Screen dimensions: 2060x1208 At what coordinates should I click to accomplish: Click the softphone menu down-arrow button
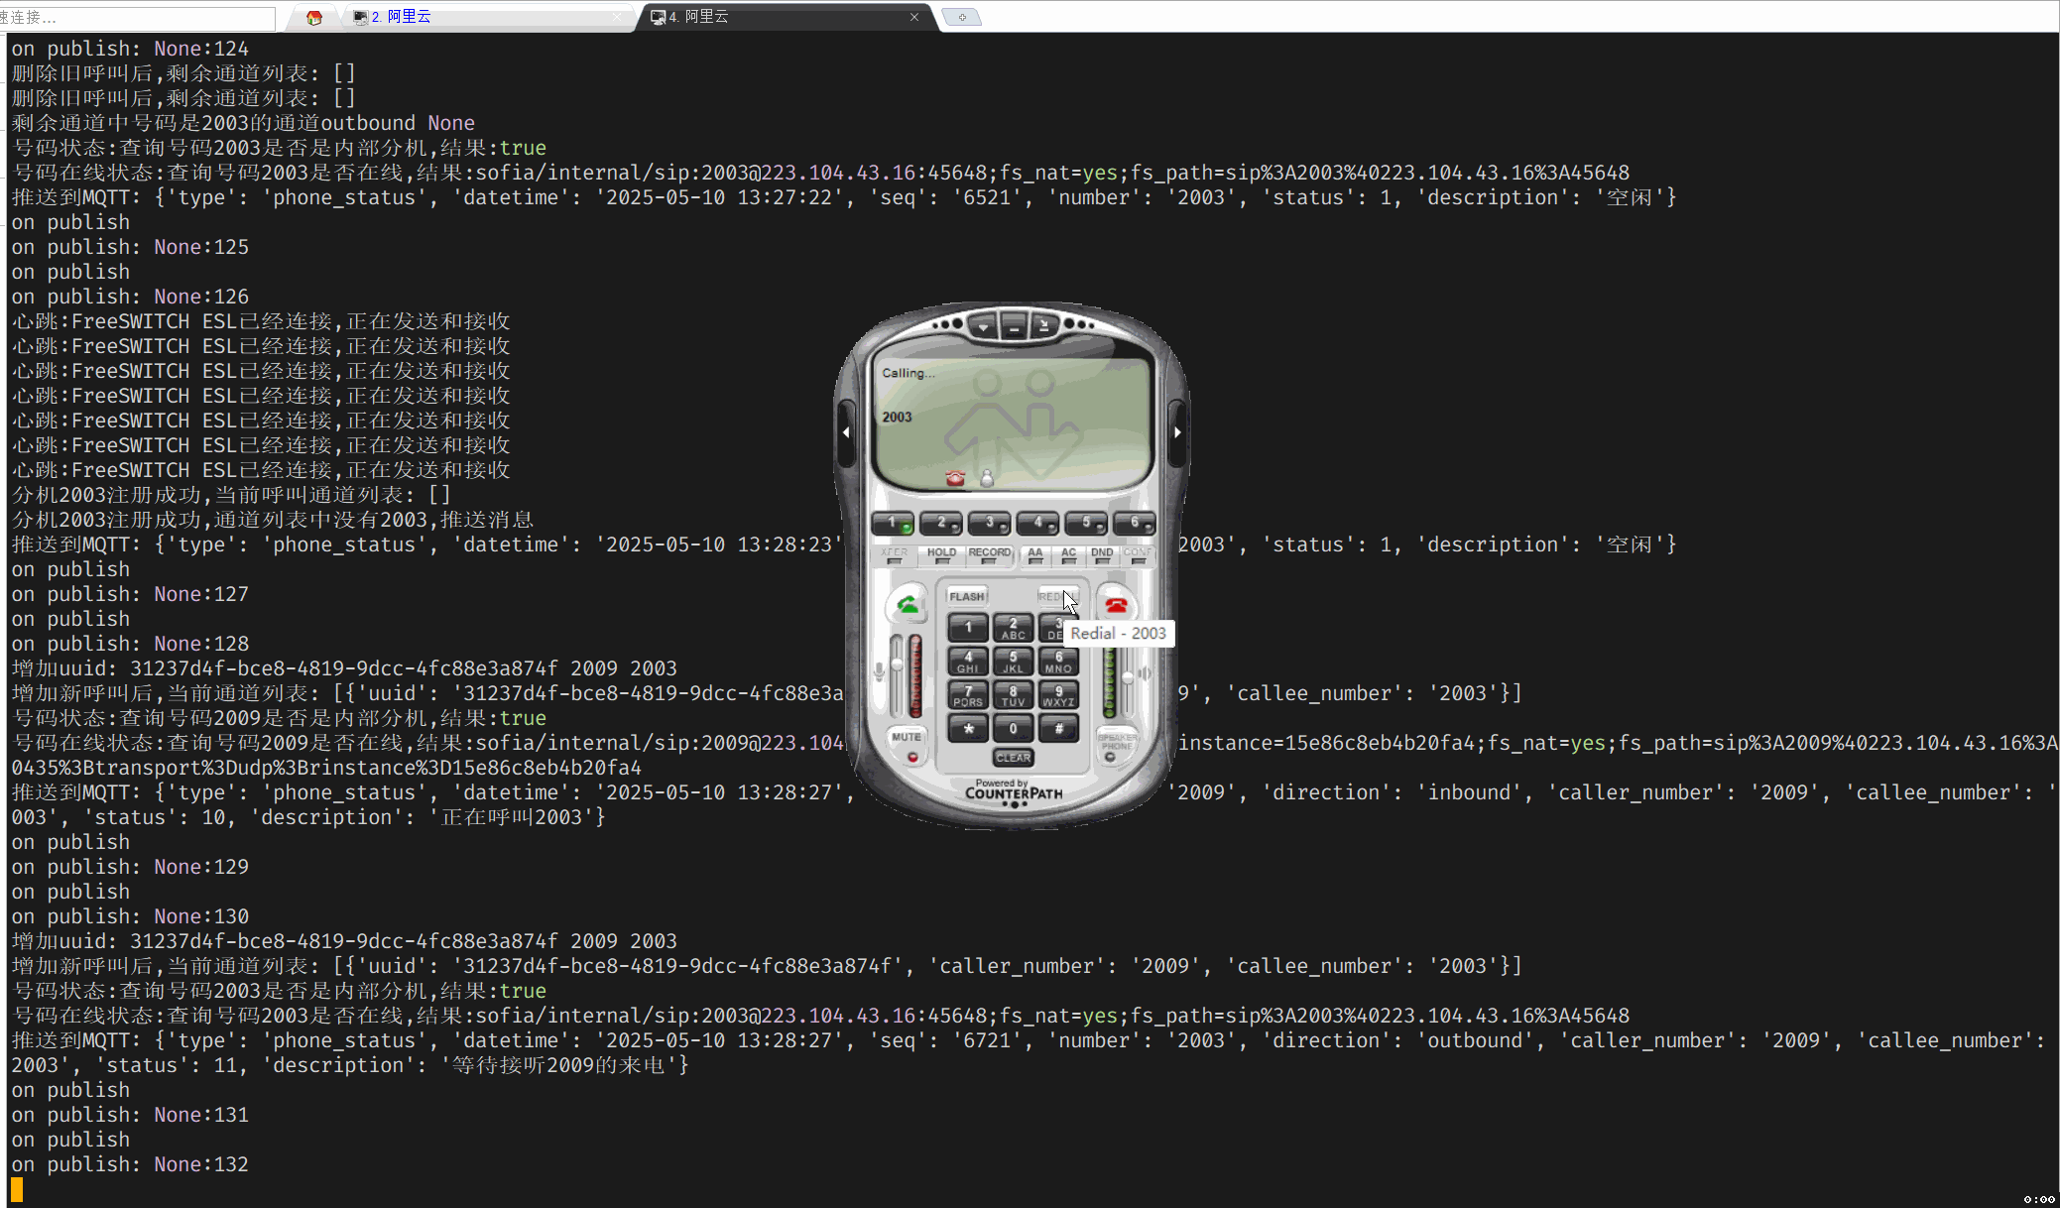[983, 326]
